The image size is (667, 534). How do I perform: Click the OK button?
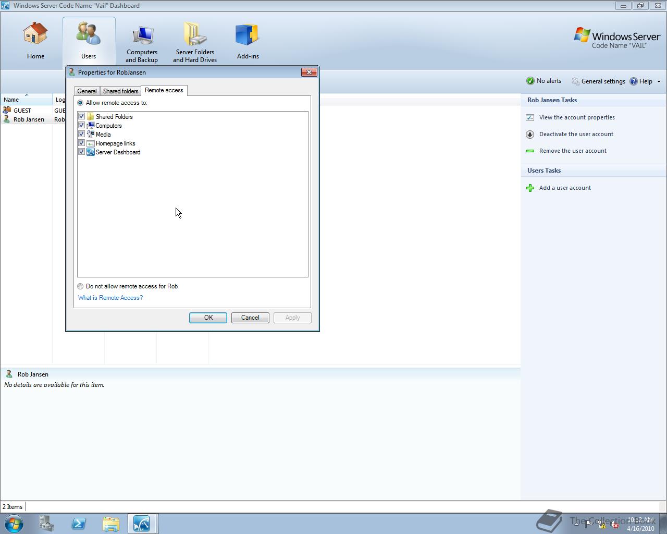(x=208, y=318)
